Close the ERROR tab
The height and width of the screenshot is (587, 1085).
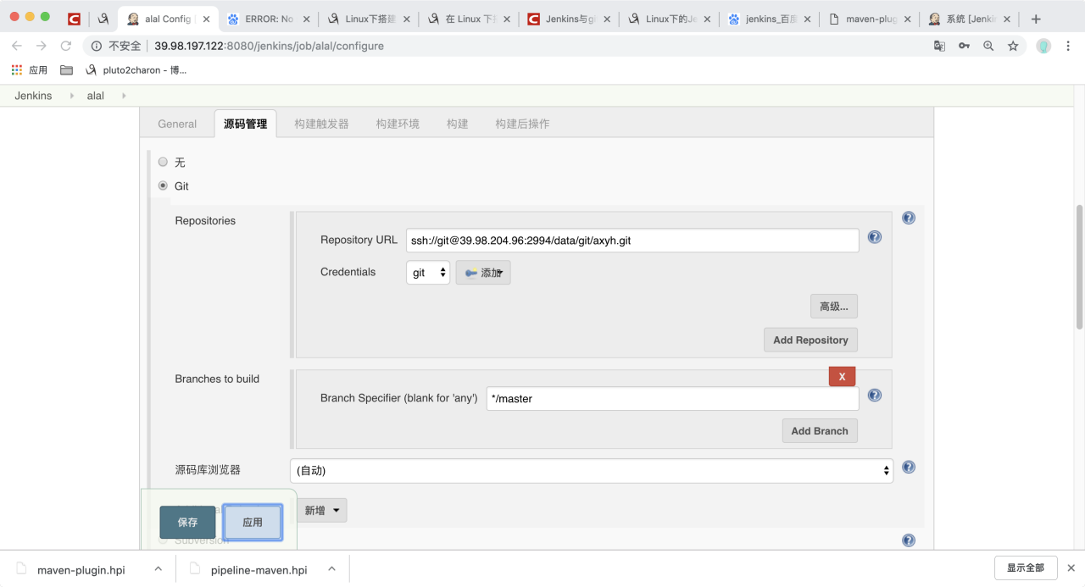[x=307, y=19]
